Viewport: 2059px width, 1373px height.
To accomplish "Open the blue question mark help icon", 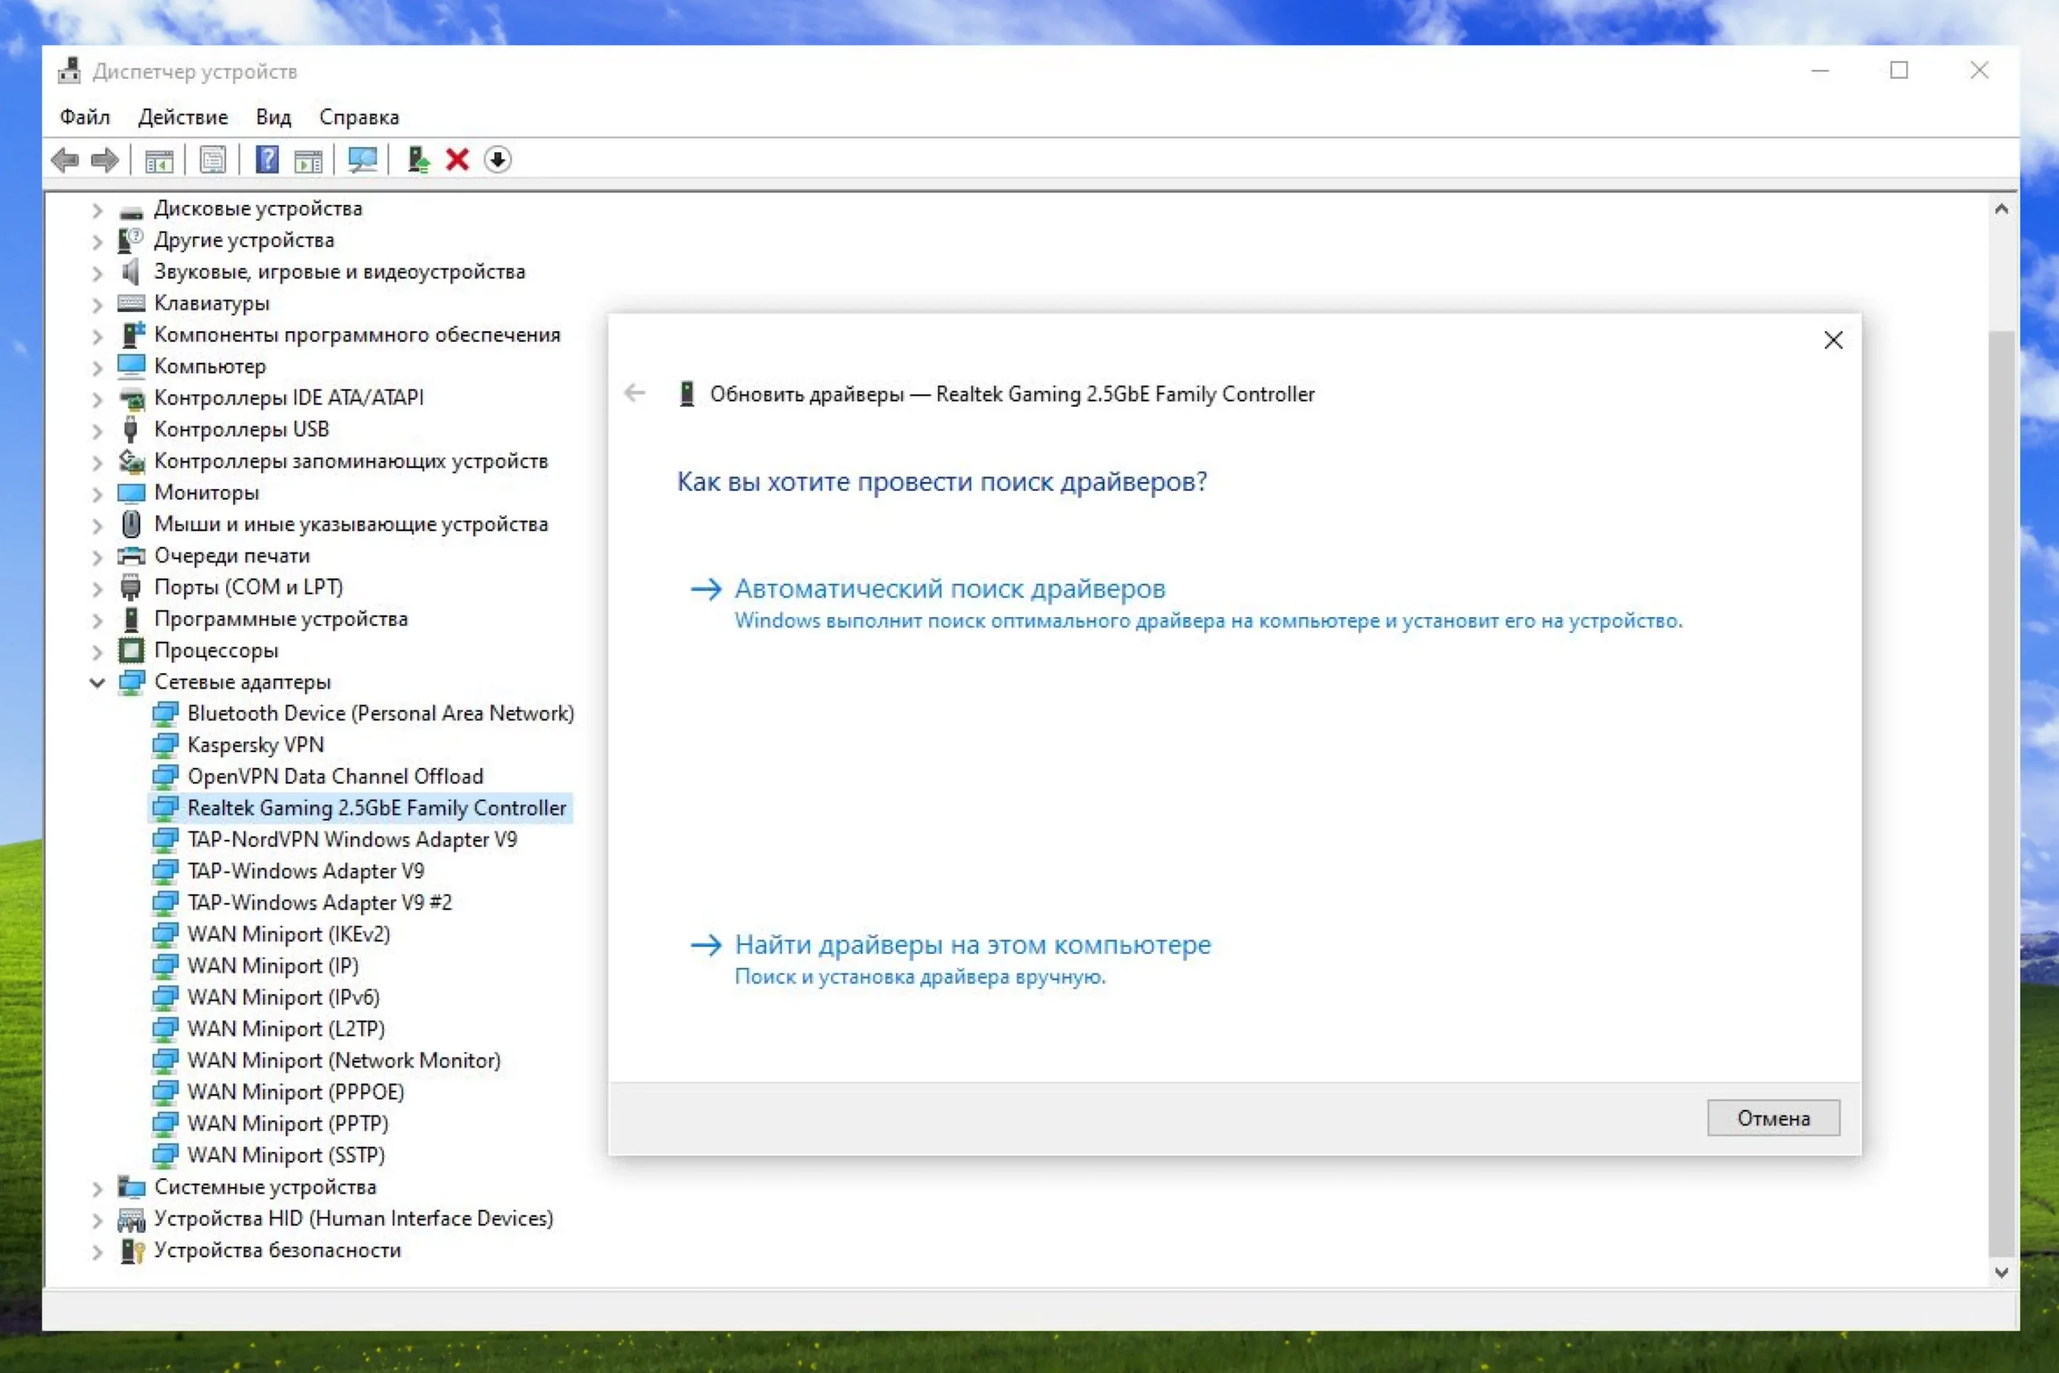I will tap(267, 160).
